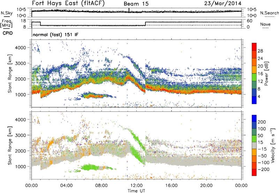Screen dimensions: 279x193
Task: Click the "Nave" legend label
Action: pyautogui.click(x=265, y=24)
